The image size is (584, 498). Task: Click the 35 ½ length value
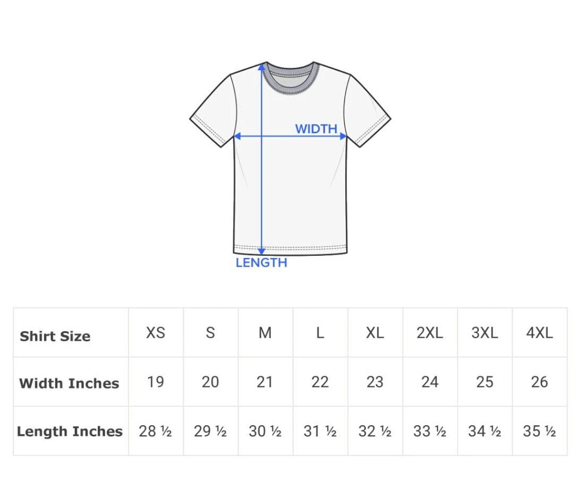(539, 431)
